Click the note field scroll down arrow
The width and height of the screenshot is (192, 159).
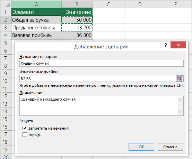(180, 112)
